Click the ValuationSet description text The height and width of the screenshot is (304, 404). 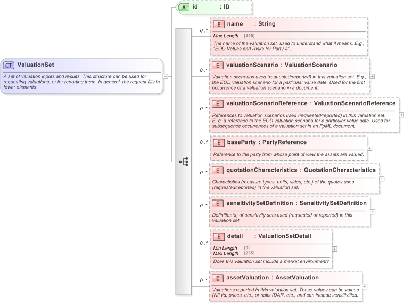[81, 82]
